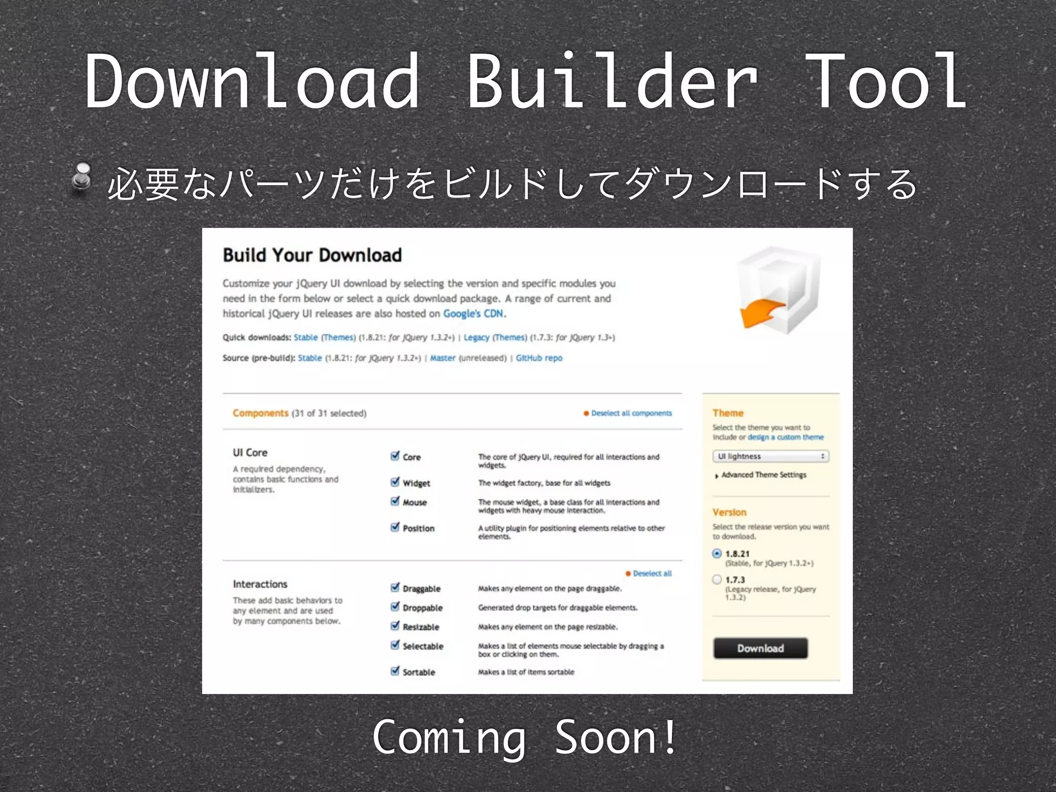Open the UI lightness theme dropdown
The width and height of the screenshot is (1056, 792).
click(x=771, y=456)
